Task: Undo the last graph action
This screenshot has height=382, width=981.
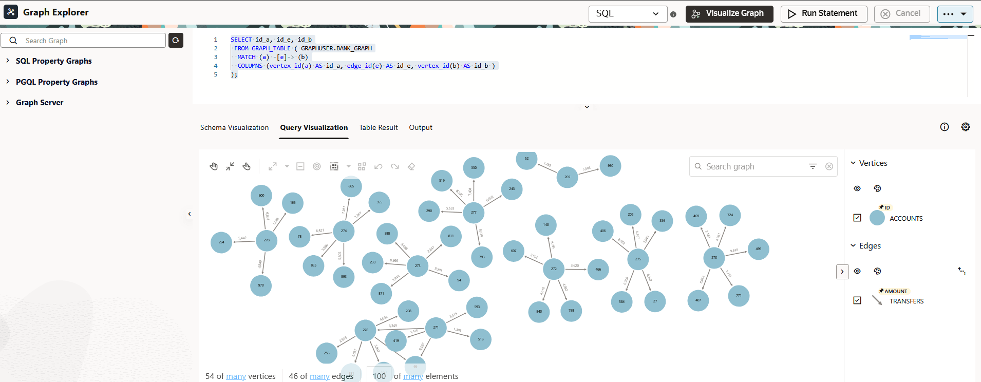Action: [x=379, y=166]
